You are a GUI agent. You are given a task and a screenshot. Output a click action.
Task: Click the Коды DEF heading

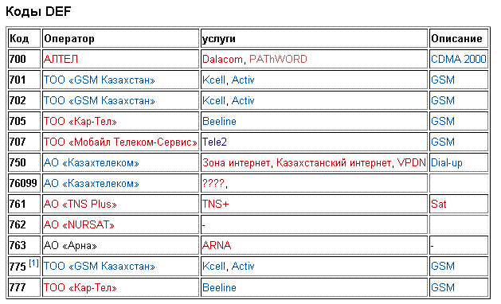(38, 11)
